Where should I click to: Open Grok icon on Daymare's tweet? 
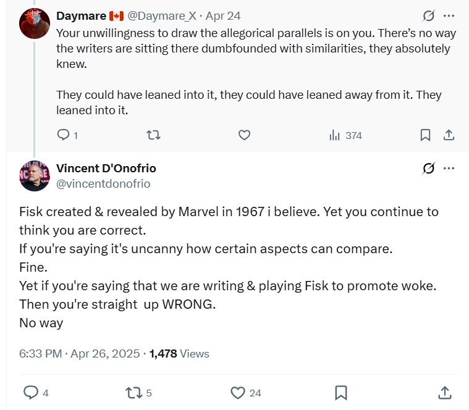pos(428,15)
